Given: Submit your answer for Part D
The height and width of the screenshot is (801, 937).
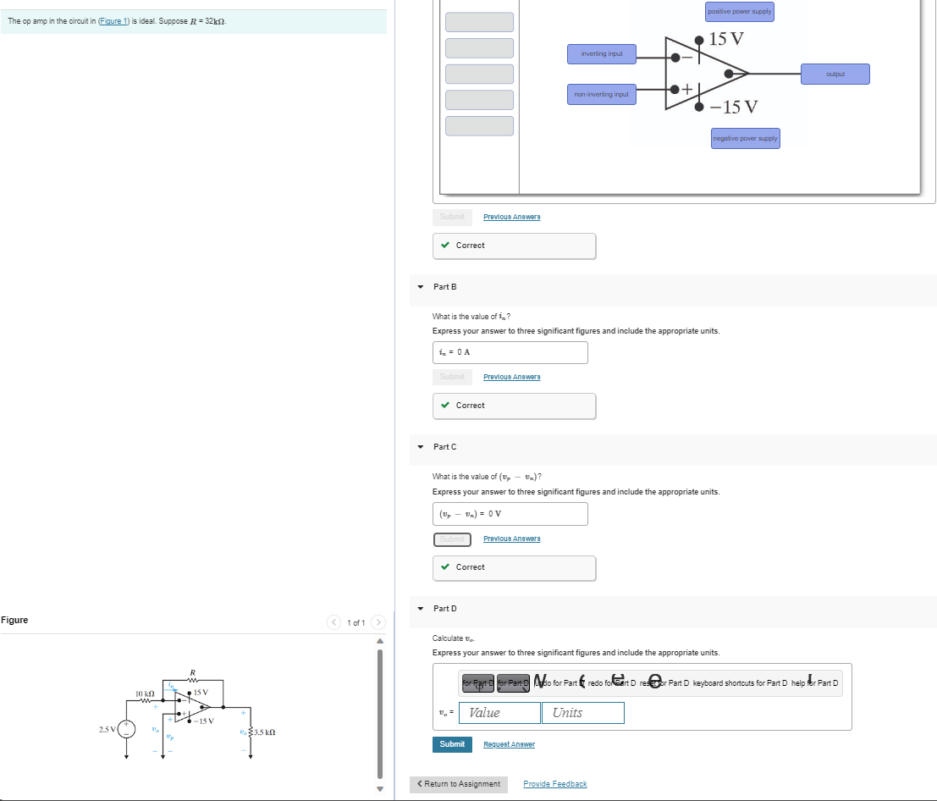Looking at the screenshot, I should (x=452, y=744).
